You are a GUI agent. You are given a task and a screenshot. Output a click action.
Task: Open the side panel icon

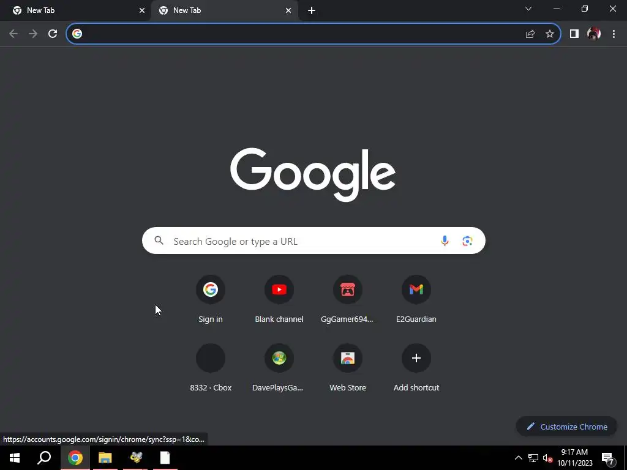574,34
